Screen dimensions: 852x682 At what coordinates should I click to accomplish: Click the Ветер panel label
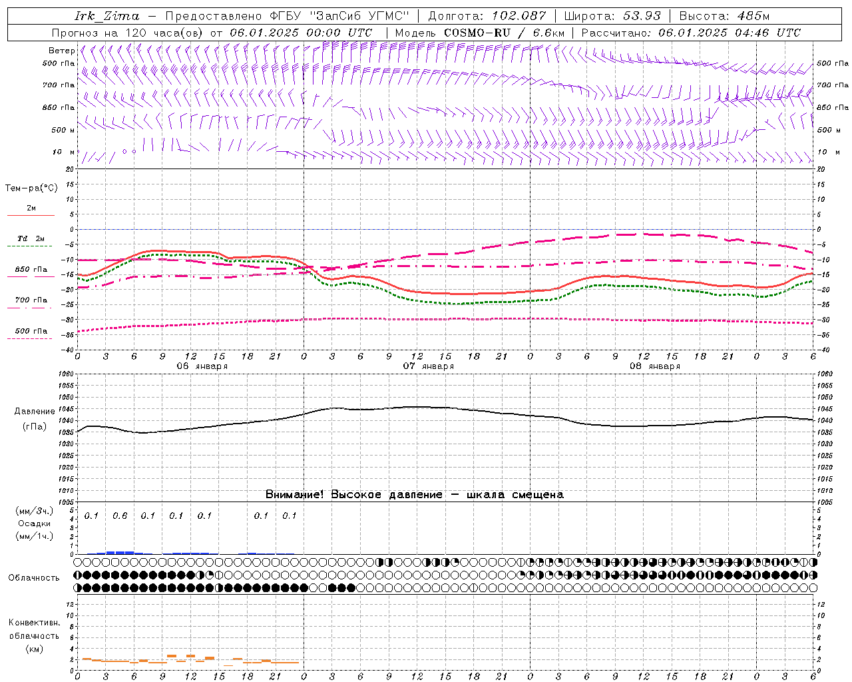click(62, 51)
